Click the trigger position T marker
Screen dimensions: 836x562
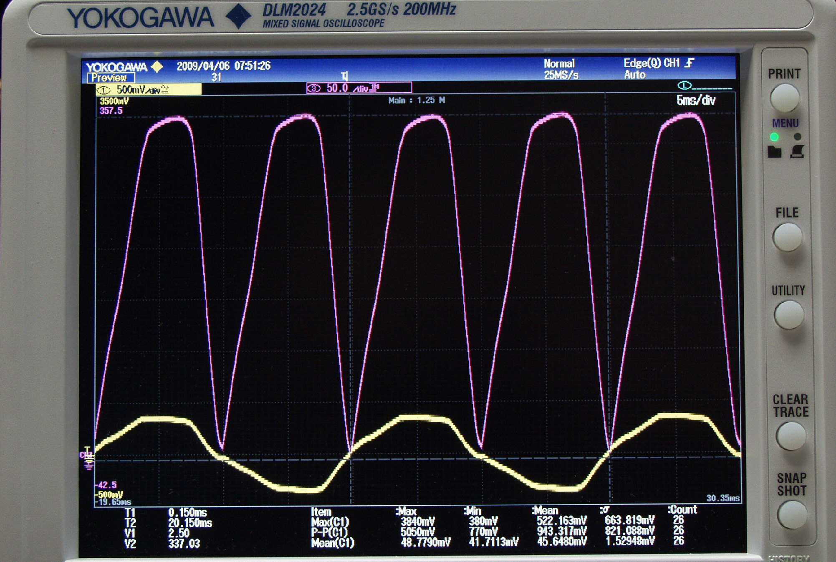click(x=344, y=76)
